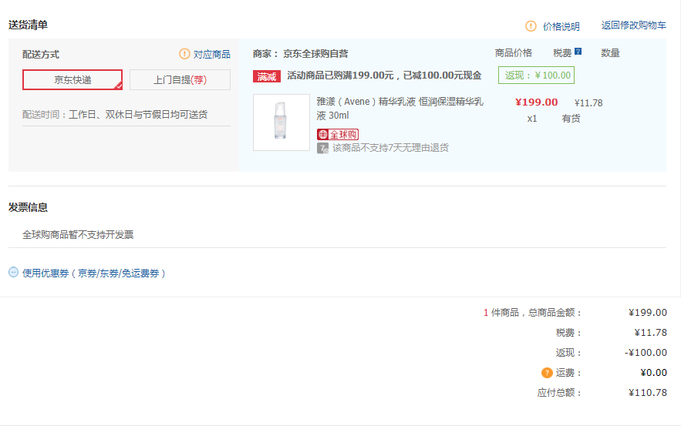Click the red 满减 promotion tag
Image resolution: width=681 pixels, height=426 pixels.
click(267, 76)
